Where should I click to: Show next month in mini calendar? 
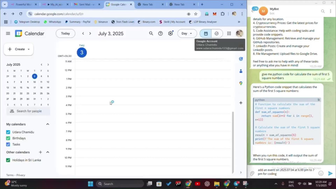pos(48,65)
